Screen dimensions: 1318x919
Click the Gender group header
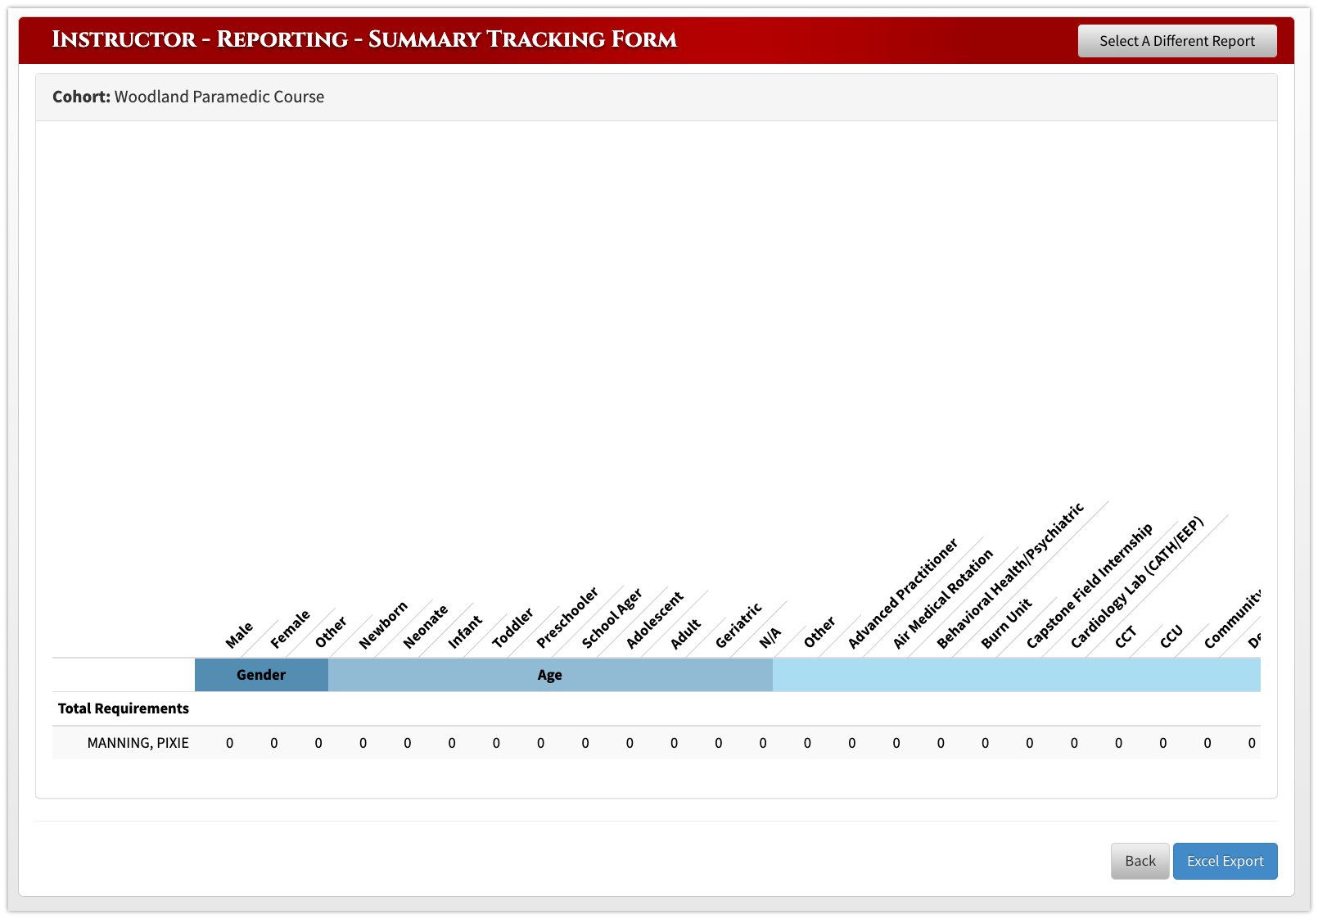pos(261,675)
